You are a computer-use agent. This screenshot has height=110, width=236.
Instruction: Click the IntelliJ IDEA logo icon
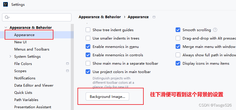pyautogui.click(x=6, y=5)
